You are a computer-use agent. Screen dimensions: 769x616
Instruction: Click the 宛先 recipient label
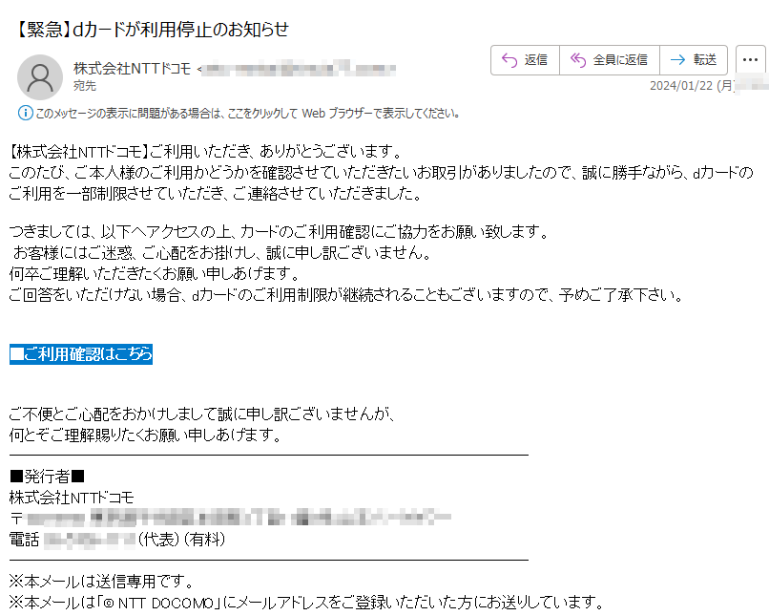coord(85,86)
